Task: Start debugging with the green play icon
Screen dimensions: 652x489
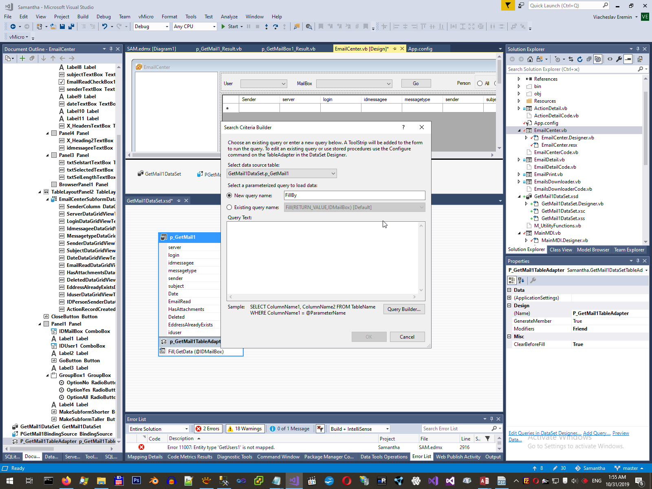Action: (x=223, y=26)
